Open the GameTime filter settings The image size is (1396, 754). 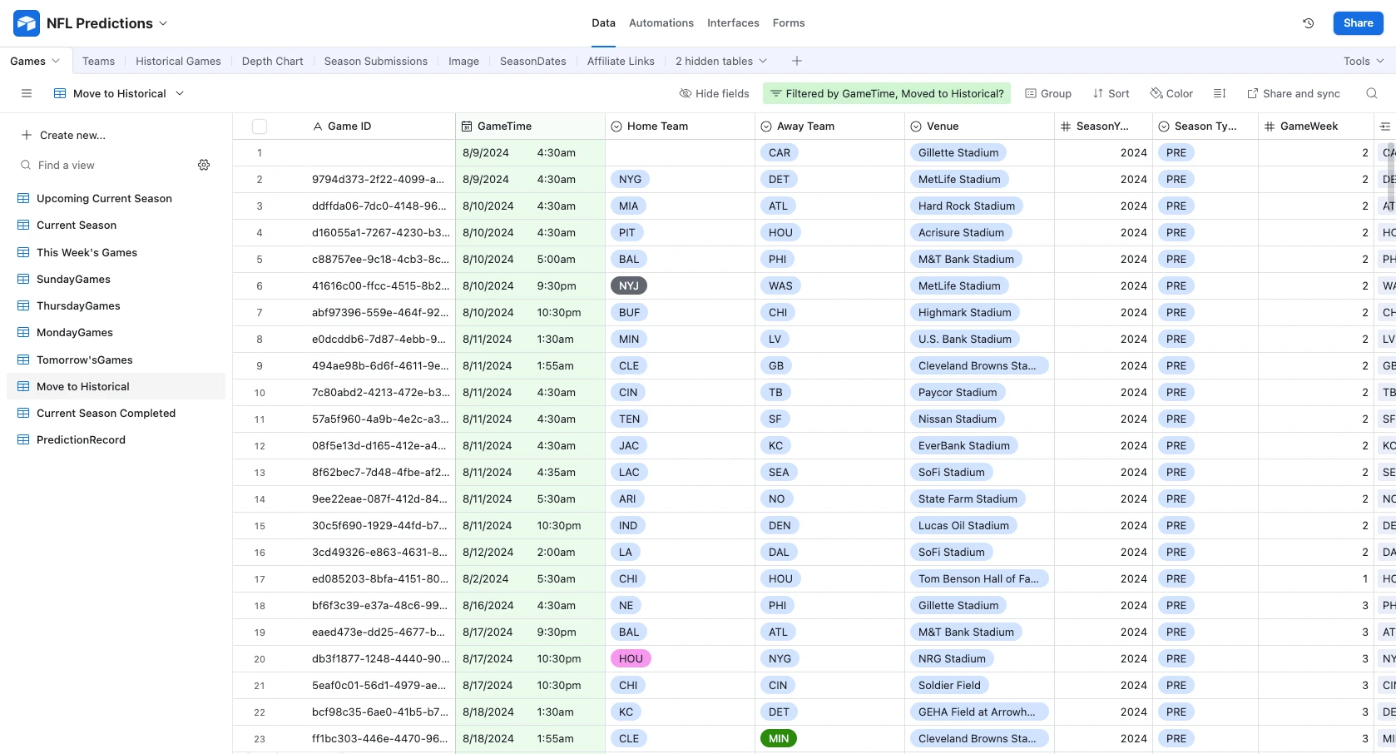click(887, 93)
